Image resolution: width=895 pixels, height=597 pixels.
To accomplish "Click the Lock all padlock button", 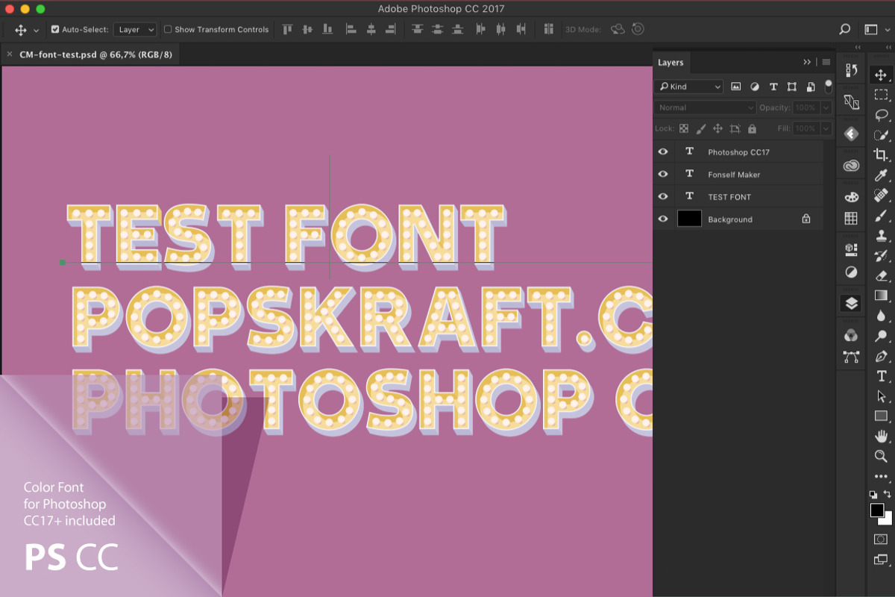I will click(752, 128).
